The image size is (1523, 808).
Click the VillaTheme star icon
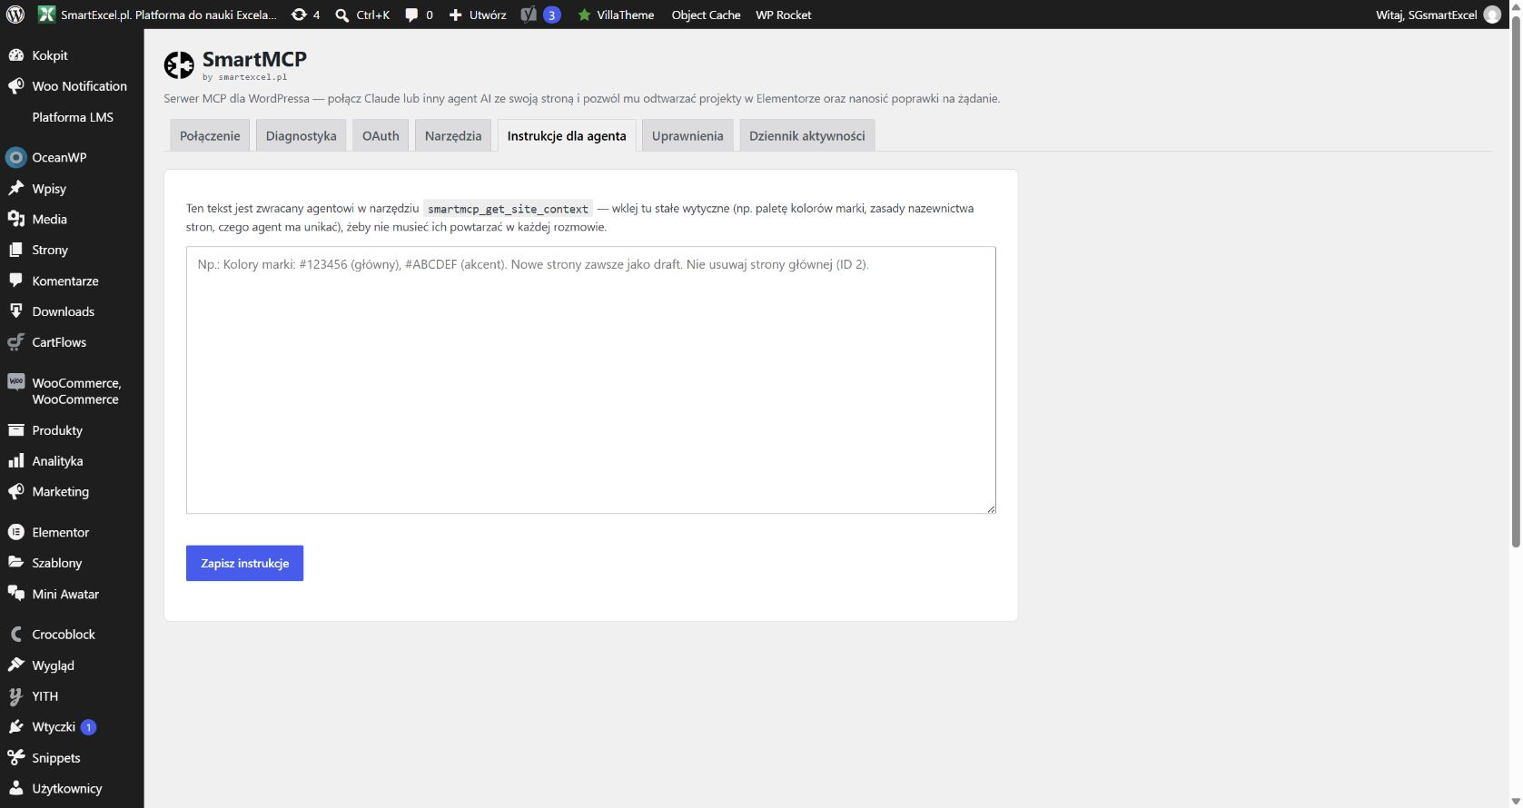tap(584, 15)
